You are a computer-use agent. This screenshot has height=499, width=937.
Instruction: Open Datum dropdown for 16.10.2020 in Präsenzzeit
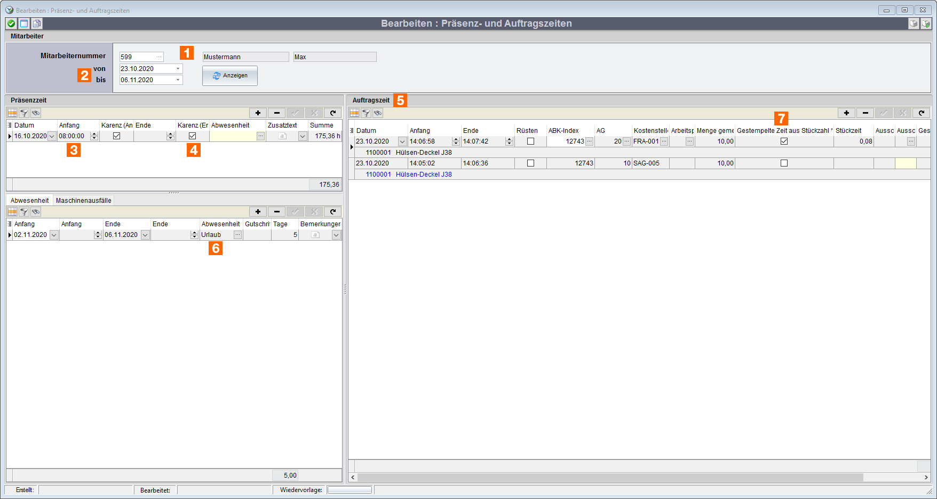pyautogui.click(x=52, y=136)
